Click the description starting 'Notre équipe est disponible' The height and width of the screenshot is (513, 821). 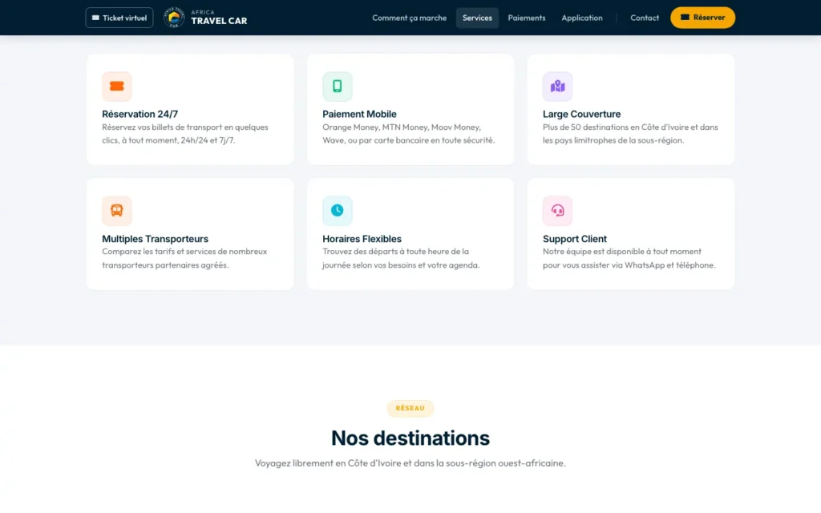(629, 258)
